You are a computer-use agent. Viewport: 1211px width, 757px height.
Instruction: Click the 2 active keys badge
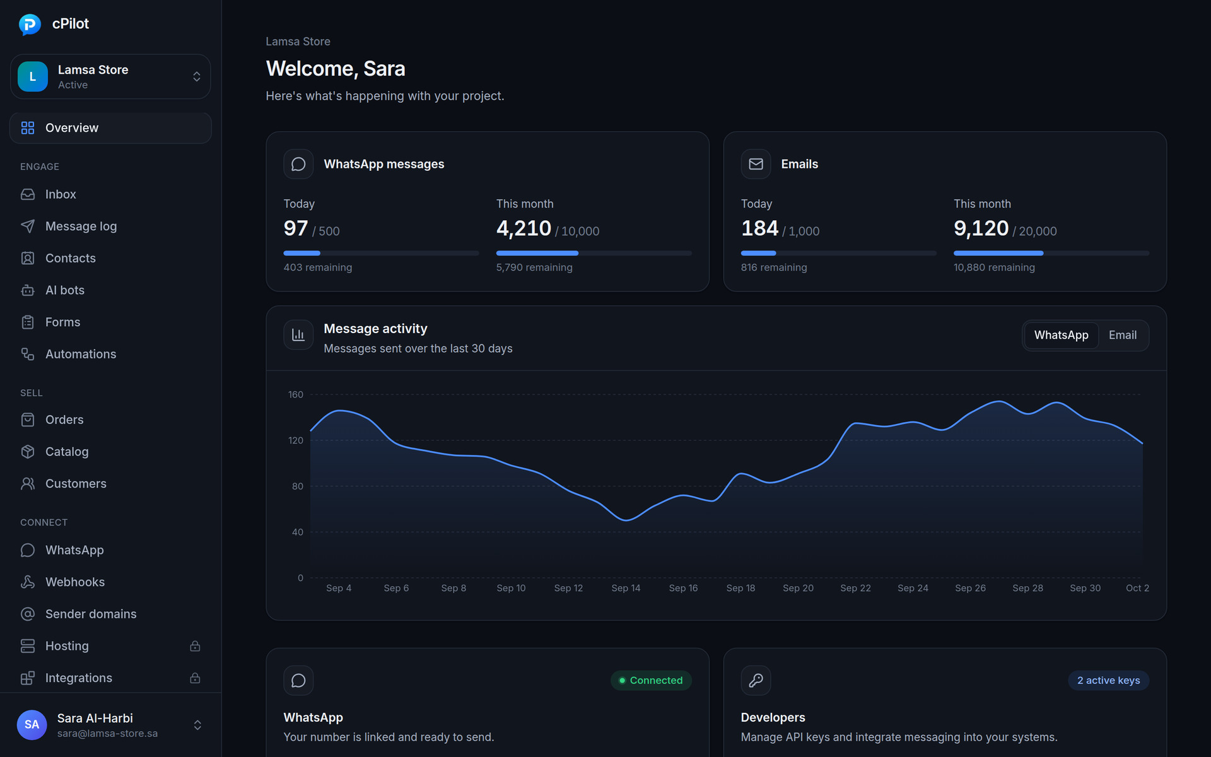1108,680
